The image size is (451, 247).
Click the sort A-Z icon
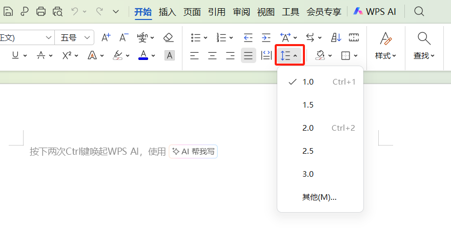click(x=336, y=37)
